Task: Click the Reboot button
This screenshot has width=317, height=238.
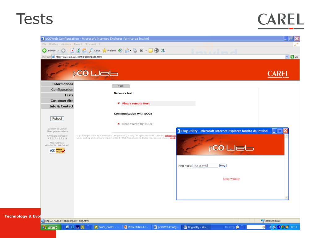Action: (57, 119)
